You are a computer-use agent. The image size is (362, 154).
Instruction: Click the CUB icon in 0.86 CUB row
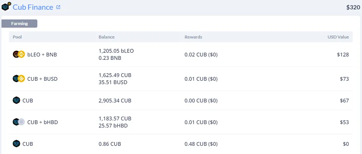[x=16, y=144]
